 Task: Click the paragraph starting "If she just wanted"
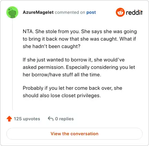click(x=79, y=67)
